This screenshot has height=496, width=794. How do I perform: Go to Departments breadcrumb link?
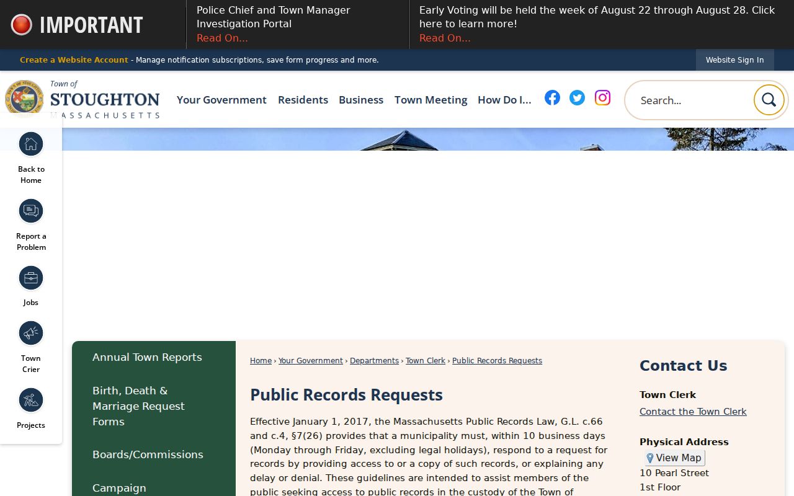pos(374,361)
